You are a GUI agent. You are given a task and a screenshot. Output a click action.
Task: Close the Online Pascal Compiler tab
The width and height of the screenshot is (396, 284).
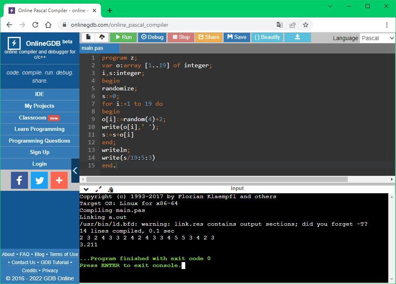click(x=94, y=11)
